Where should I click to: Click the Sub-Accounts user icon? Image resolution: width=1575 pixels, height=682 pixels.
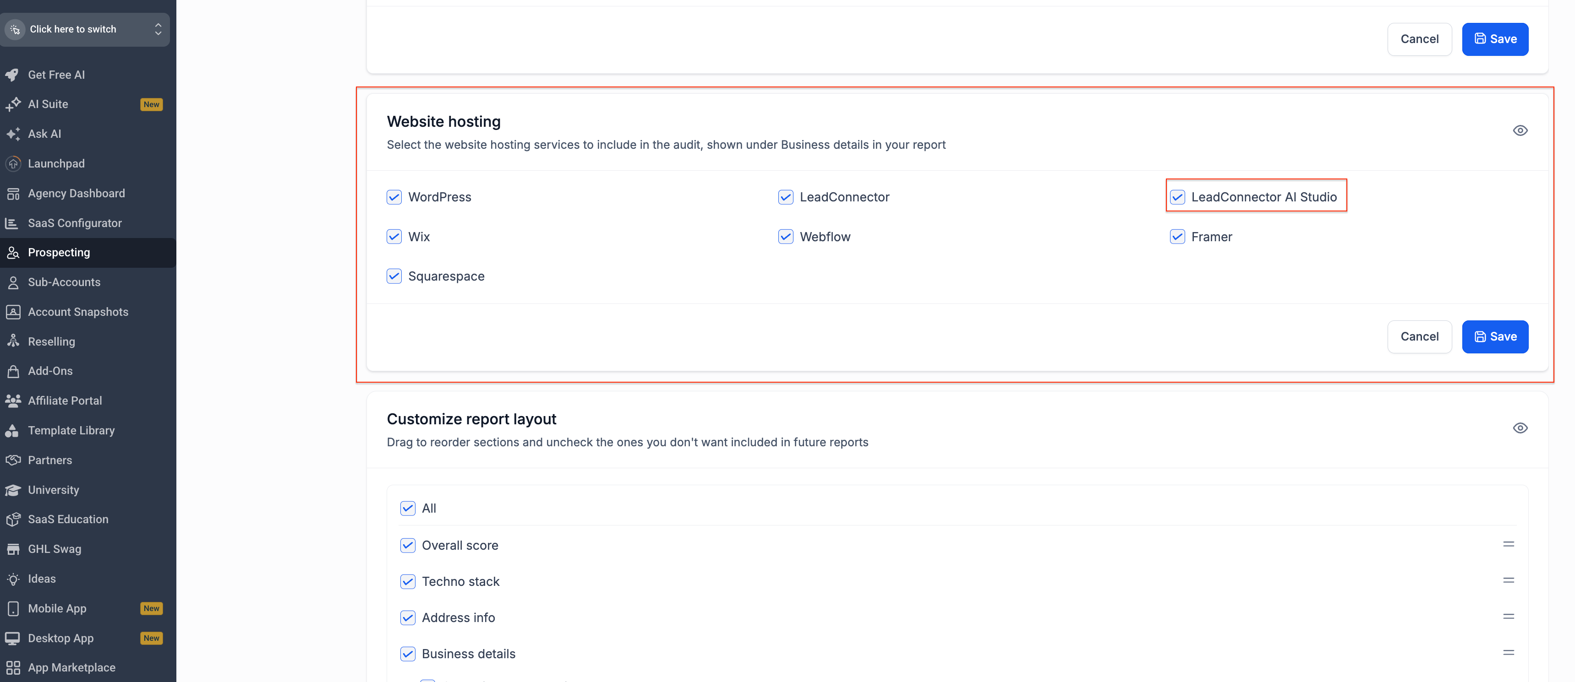click(12, 282)
